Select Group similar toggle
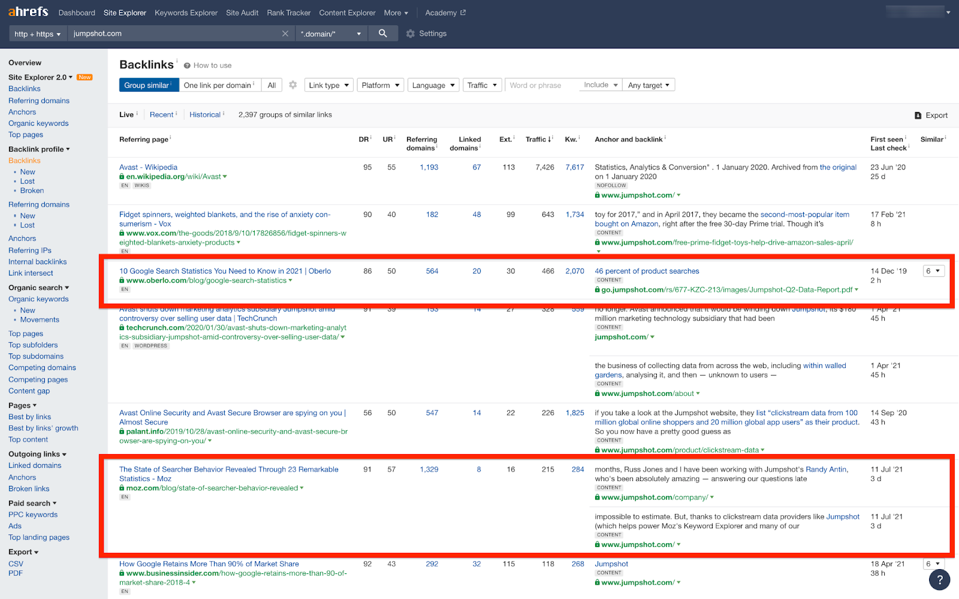This screenshot has height=599, width=959. coord(149,85)
